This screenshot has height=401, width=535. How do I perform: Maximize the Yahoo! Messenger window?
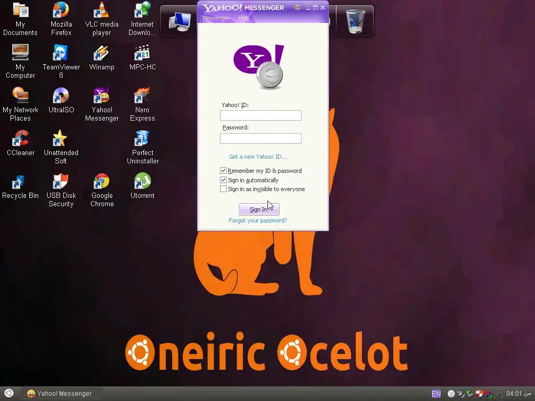(x=315, y=7)
